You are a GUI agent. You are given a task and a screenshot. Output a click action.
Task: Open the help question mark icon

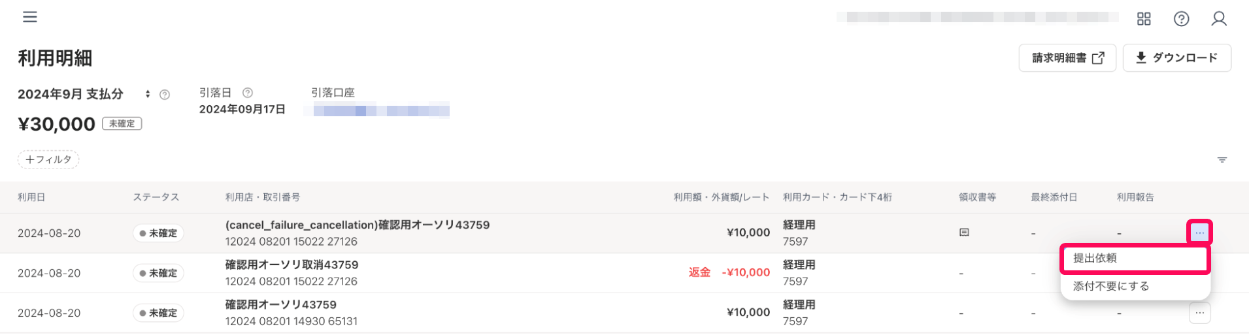click(1181, 19)
